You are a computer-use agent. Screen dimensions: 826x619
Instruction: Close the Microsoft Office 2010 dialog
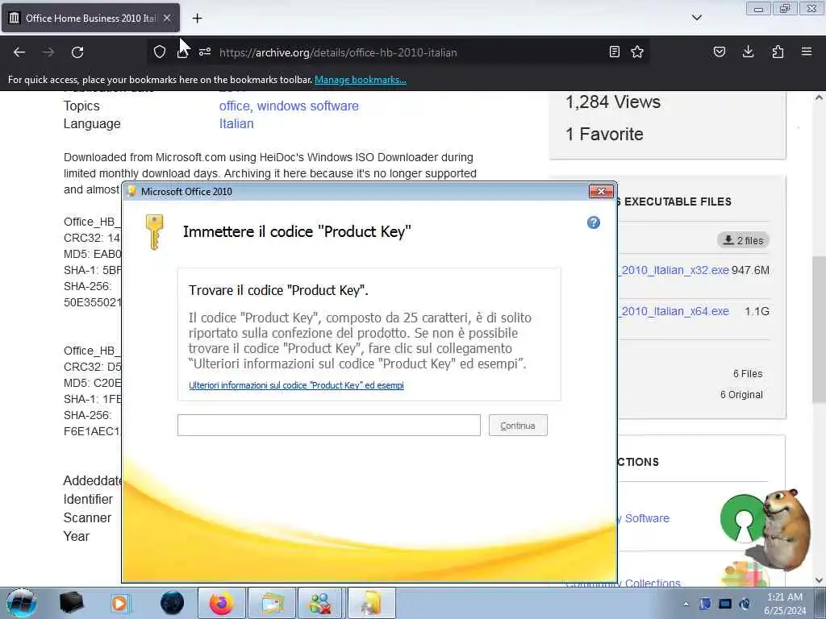(601, 191)
